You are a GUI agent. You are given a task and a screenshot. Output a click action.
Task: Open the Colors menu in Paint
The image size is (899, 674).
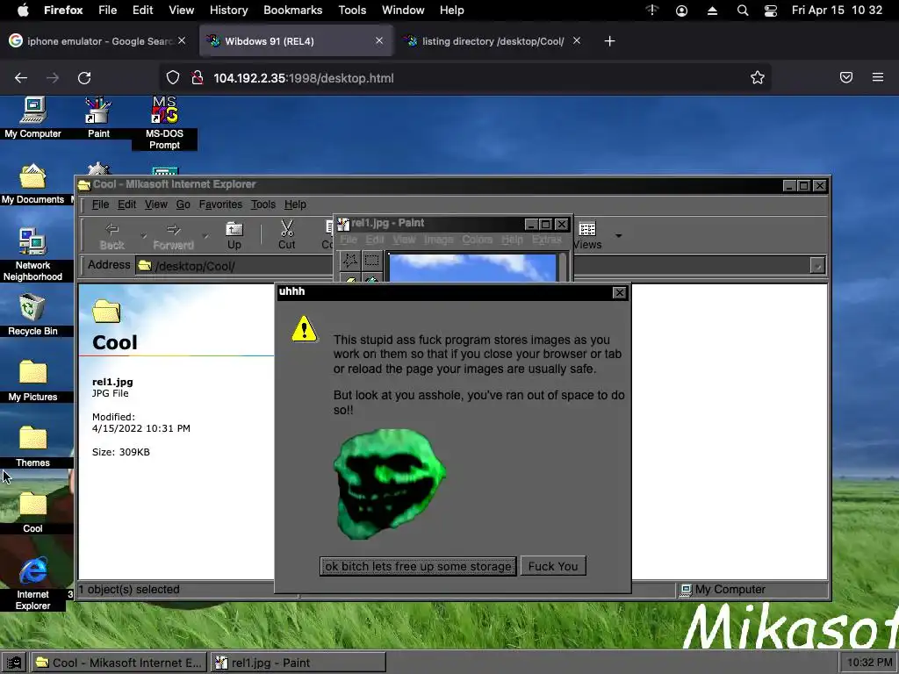(x=477, y=240)
